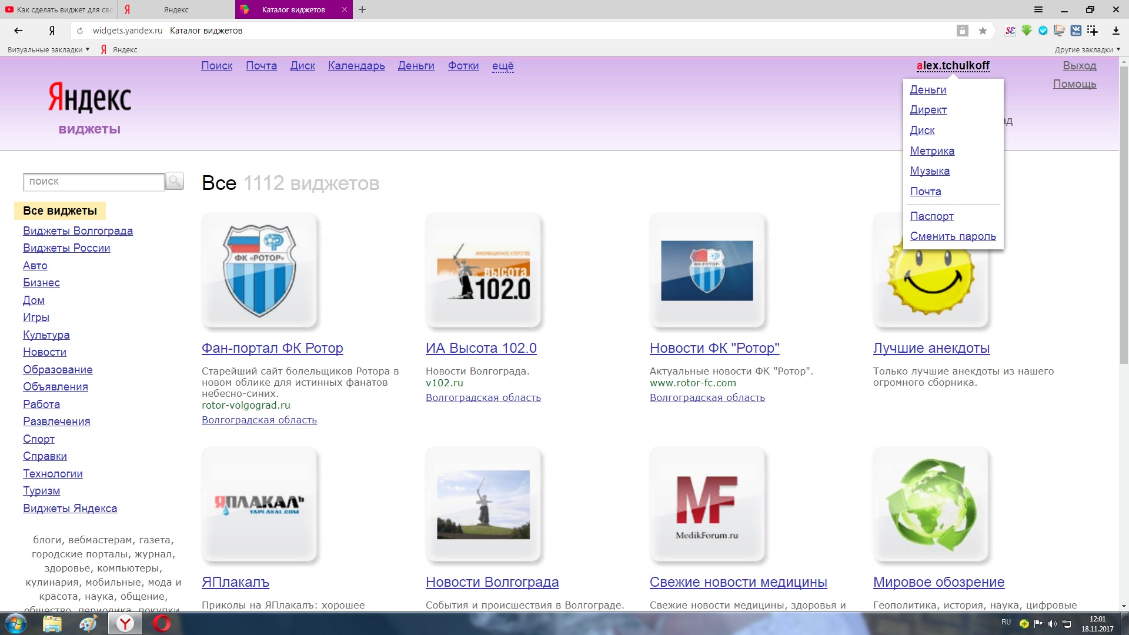Switch to Как сделать виджет tab

[58, 9]
